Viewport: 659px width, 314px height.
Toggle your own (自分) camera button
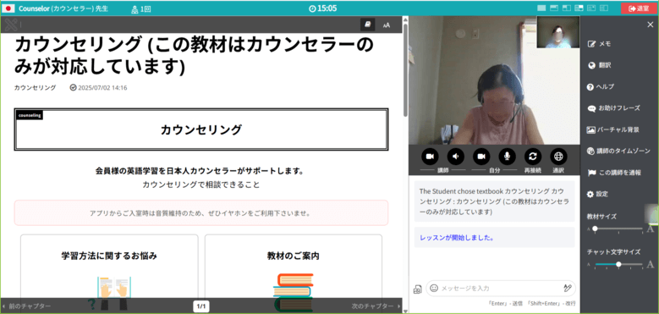pyautogui.click(x=481, y=157)
